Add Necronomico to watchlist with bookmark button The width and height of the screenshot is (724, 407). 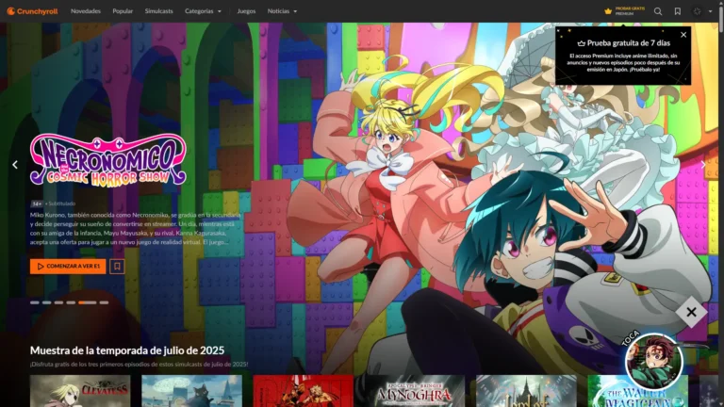[x=117, y=267]
